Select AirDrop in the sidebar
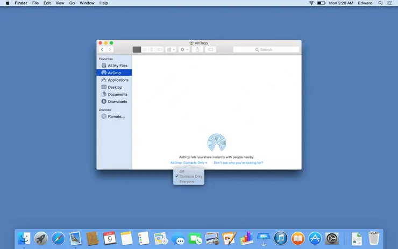 click(x=114, y=73)
